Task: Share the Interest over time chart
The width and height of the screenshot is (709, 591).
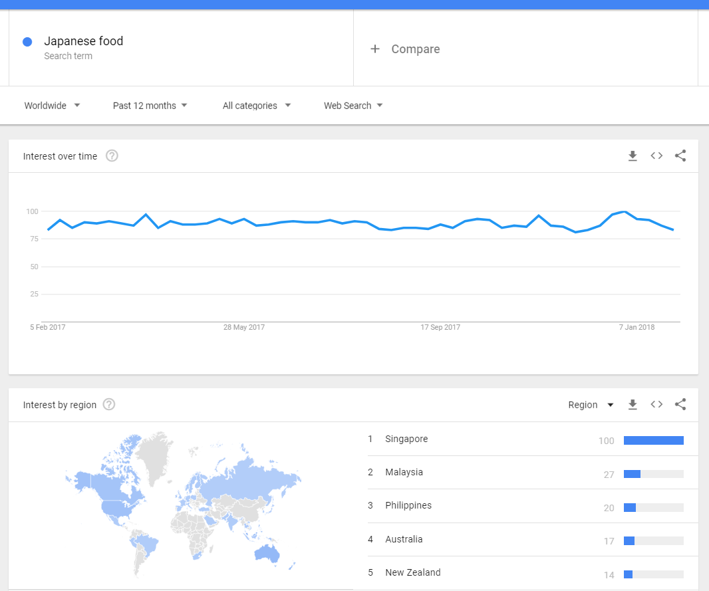Action: pyautogui.click(x=680, y=156)
